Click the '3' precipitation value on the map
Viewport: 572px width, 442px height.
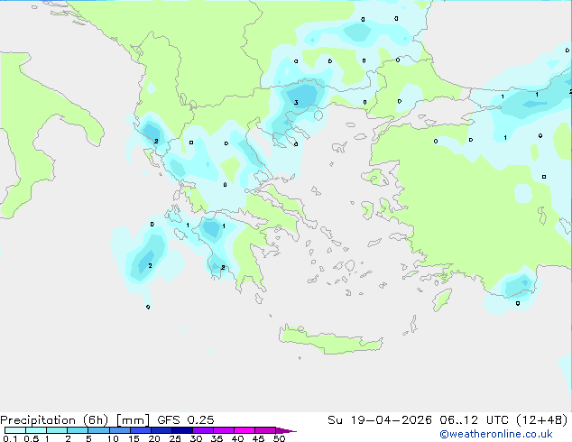click(296, 103)
